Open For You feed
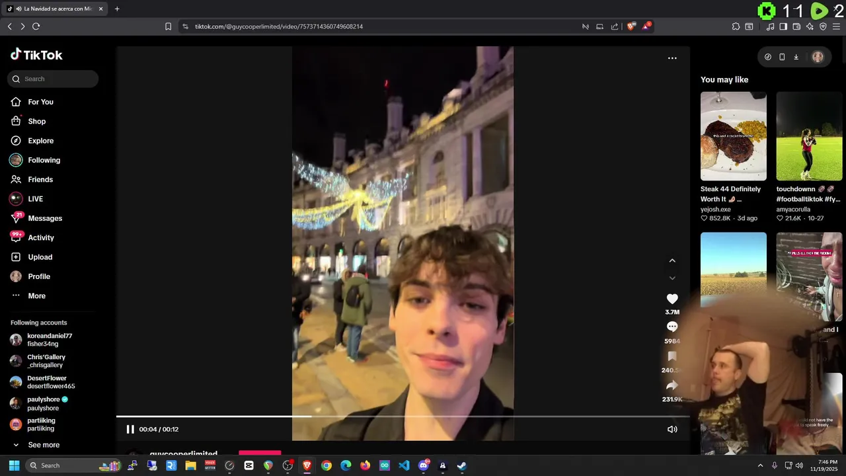846x476 pixels. 40,102
